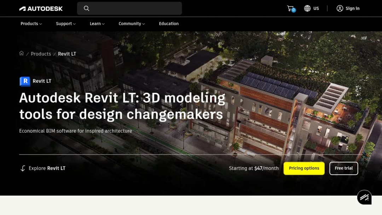The height and width of the screenshot is (215, 382).
Task: Expand the Products menu
Action: (x=31, y=24)
